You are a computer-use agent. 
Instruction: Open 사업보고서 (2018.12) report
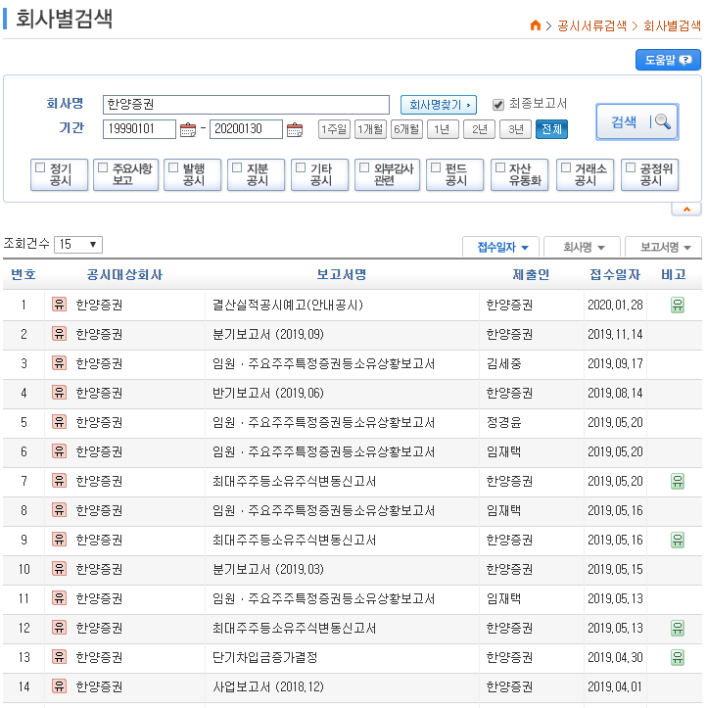coord(268,686)
